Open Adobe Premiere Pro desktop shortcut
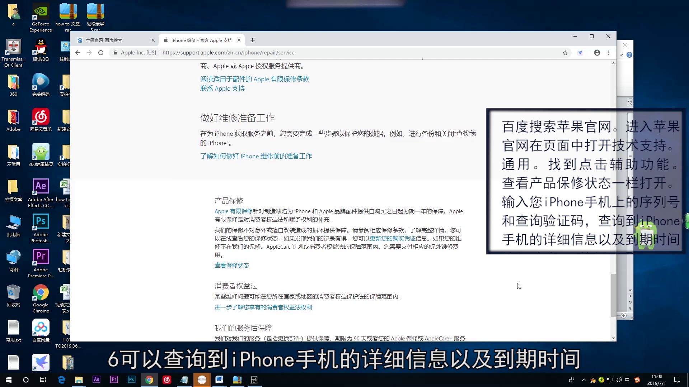The width and height of the screenshot is (689, 387). (41, 263)
